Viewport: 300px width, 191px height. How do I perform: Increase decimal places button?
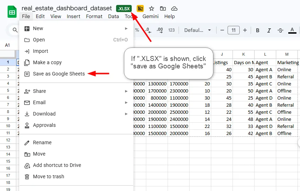[160, 30]
